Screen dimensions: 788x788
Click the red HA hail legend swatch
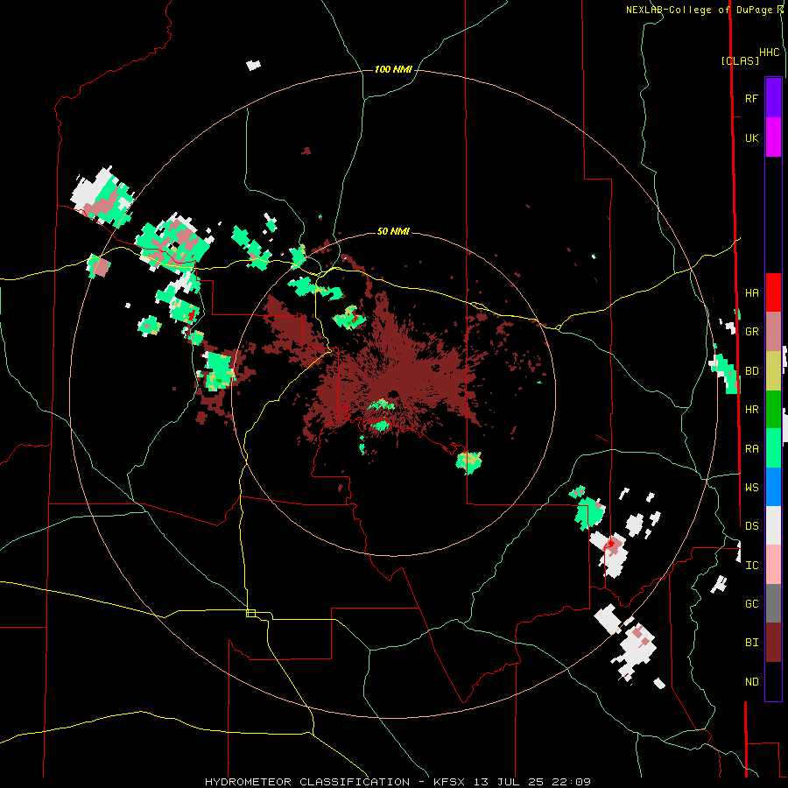pyautogui.click(x=773, y=292)
